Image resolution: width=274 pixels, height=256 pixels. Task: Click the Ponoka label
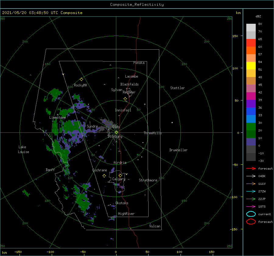tap(139, 63)
